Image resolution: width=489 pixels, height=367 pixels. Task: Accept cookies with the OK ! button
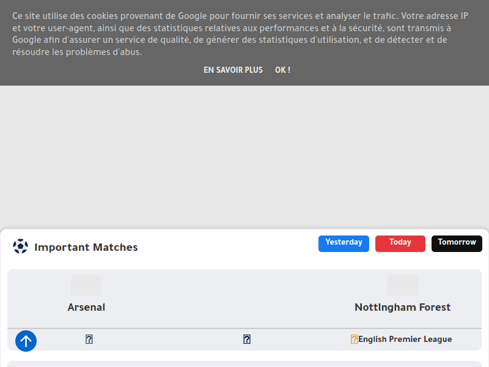pos(282,70)
